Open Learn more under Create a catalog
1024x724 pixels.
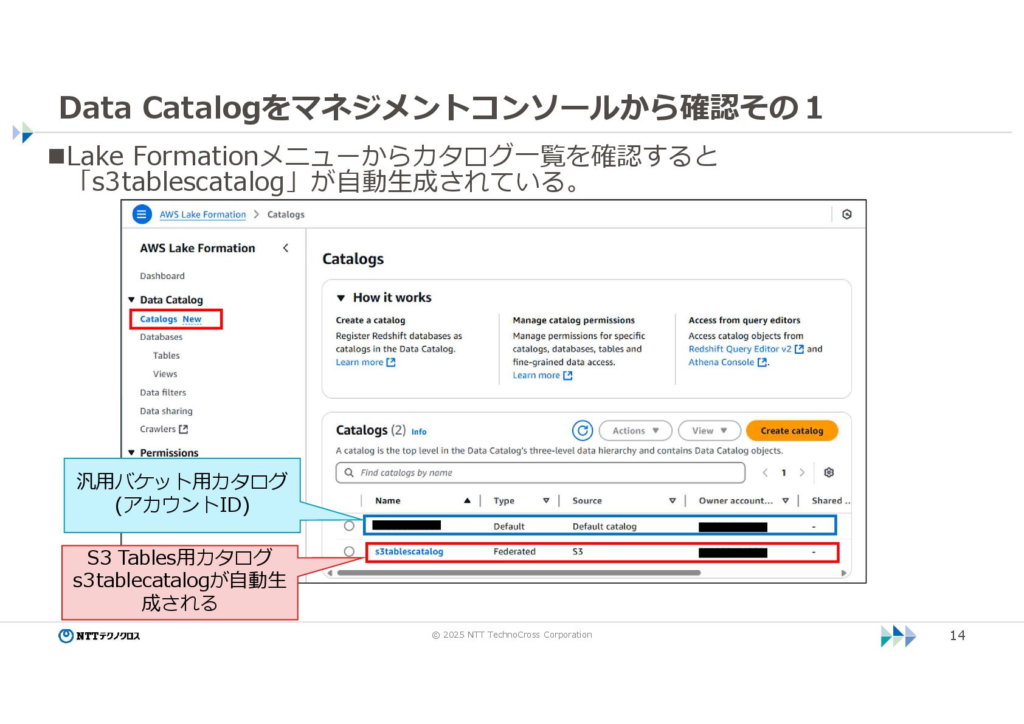[x=359, y=362]
